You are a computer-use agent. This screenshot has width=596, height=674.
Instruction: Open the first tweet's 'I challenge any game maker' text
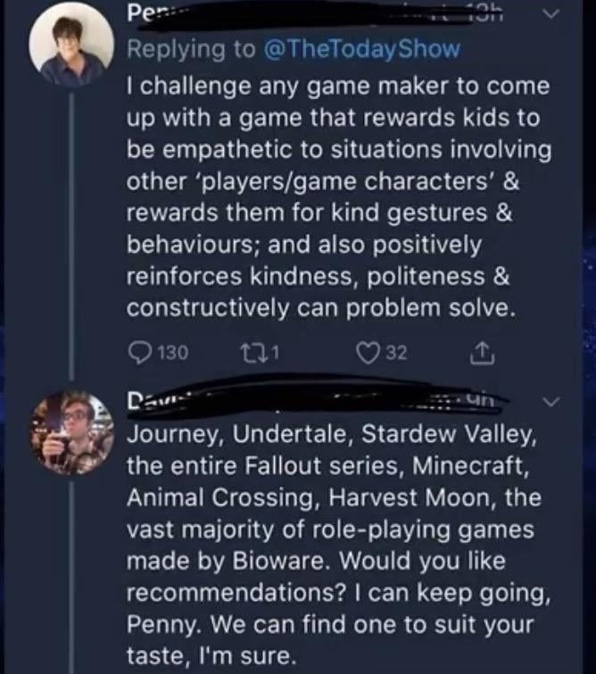pos(339,197)
